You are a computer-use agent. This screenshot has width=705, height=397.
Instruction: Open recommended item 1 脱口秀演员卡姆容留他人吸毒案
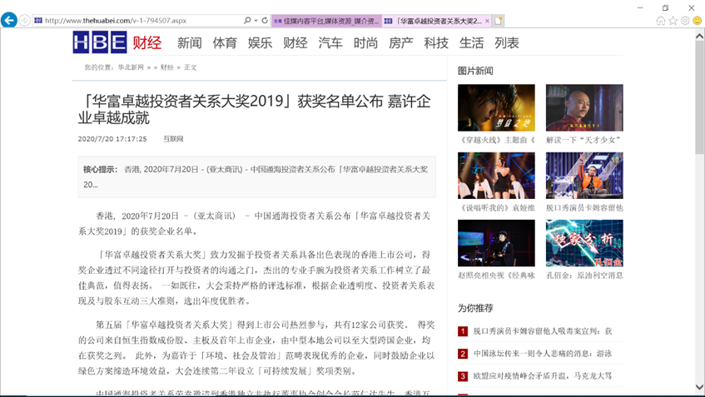[x=542, y=331]
